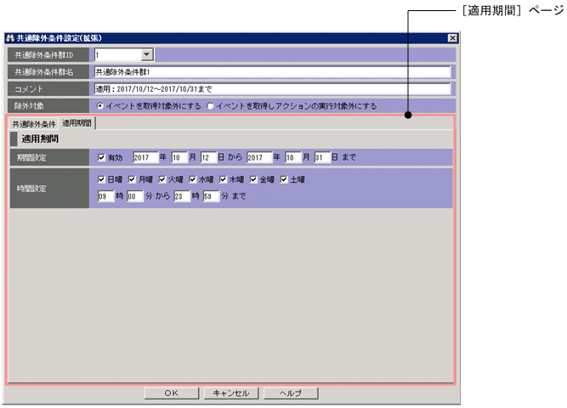
Task: Toggle the 金曜 checkbox
Action: (x=253, y=179)
